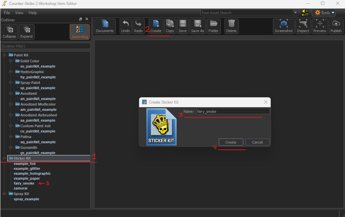Screen dimensions: 345x217
Task: Open the View menu
Action: pos(19,13)
